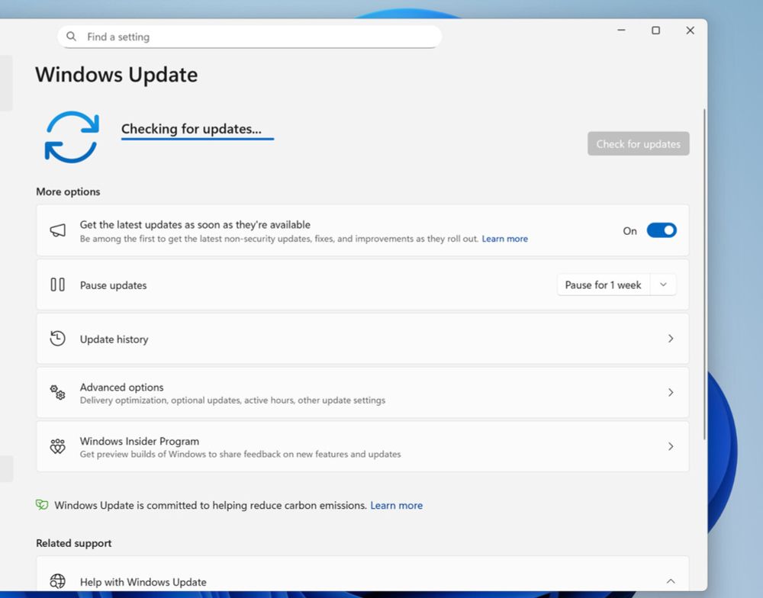Close the Settings window
The height and width of the screenshot is (598, 763).
pyautogui.click(x=690, y=31)
